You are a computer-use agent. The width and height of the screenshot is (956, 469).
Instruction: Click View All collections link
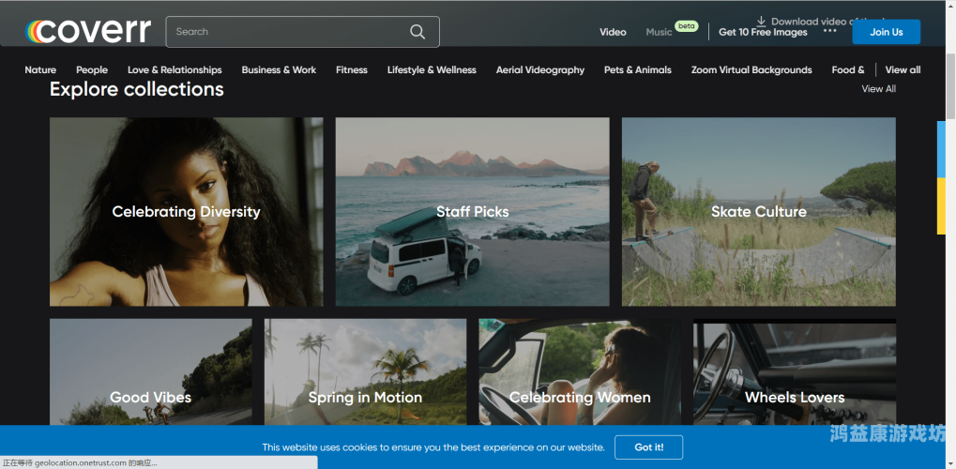878,89
